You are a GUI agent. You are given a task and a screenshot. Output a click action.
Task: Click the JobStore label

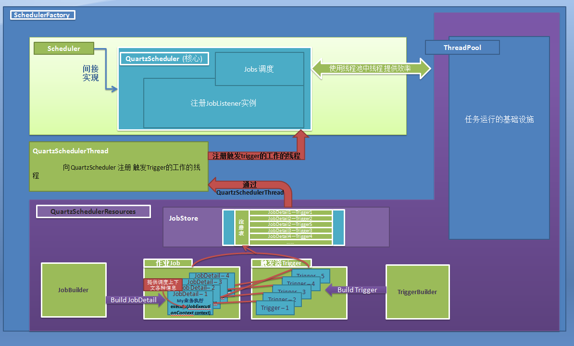click(x=184, y=218)
